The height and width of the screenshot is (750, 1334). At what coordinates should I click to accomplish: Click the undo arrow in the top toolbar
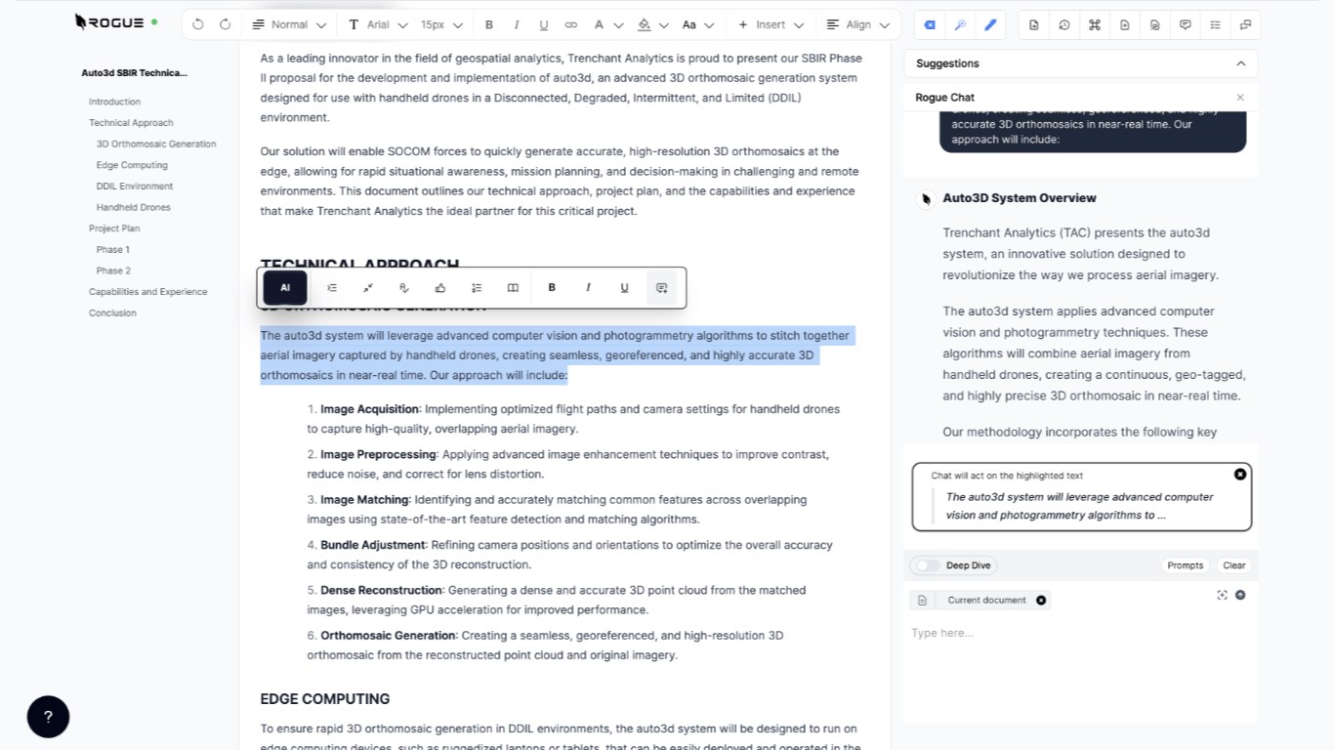(198, 24)
